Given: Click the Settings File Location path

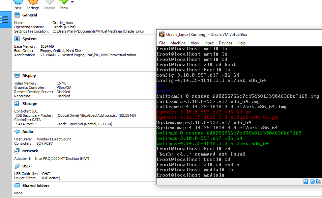Looking at the screenshot, I should 98,31.
